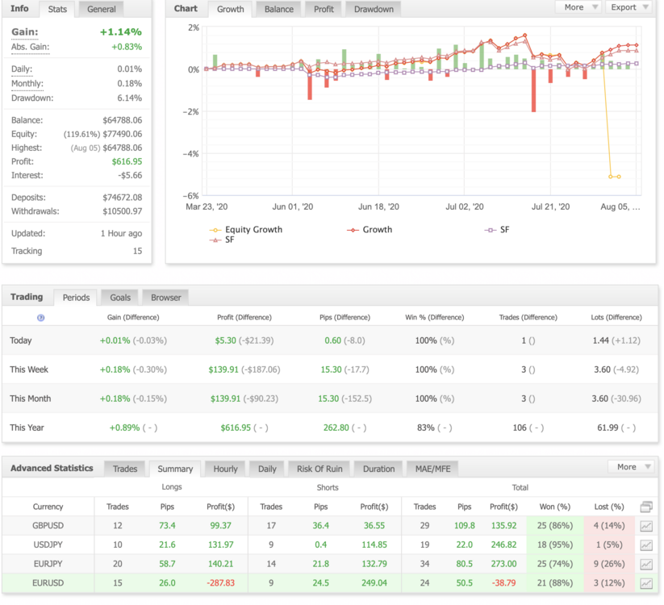Screen dimensions: 664x605
Task: Click the Lots (Difference) column header
Action: [x=616, y=317]
